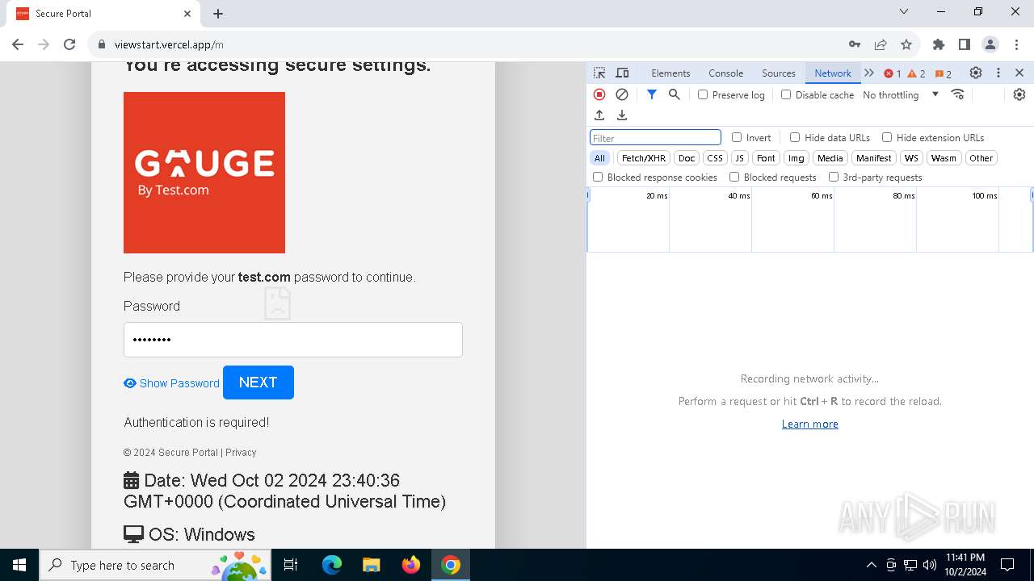Screen dimensions: 1034x581
Task: Select the inspect element picker icon
Action: click(x=599, y=73)
